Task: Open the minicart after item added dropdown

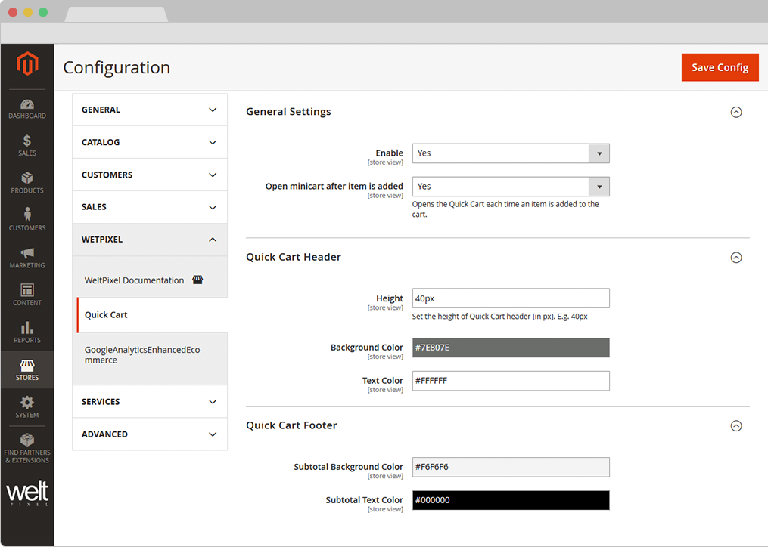Action: click(x=511, y=187)
